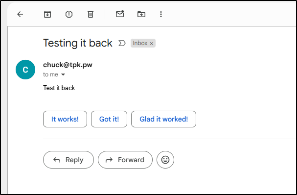Choose the 'Got it!' smart reply
297x195 pixels.
109,119
